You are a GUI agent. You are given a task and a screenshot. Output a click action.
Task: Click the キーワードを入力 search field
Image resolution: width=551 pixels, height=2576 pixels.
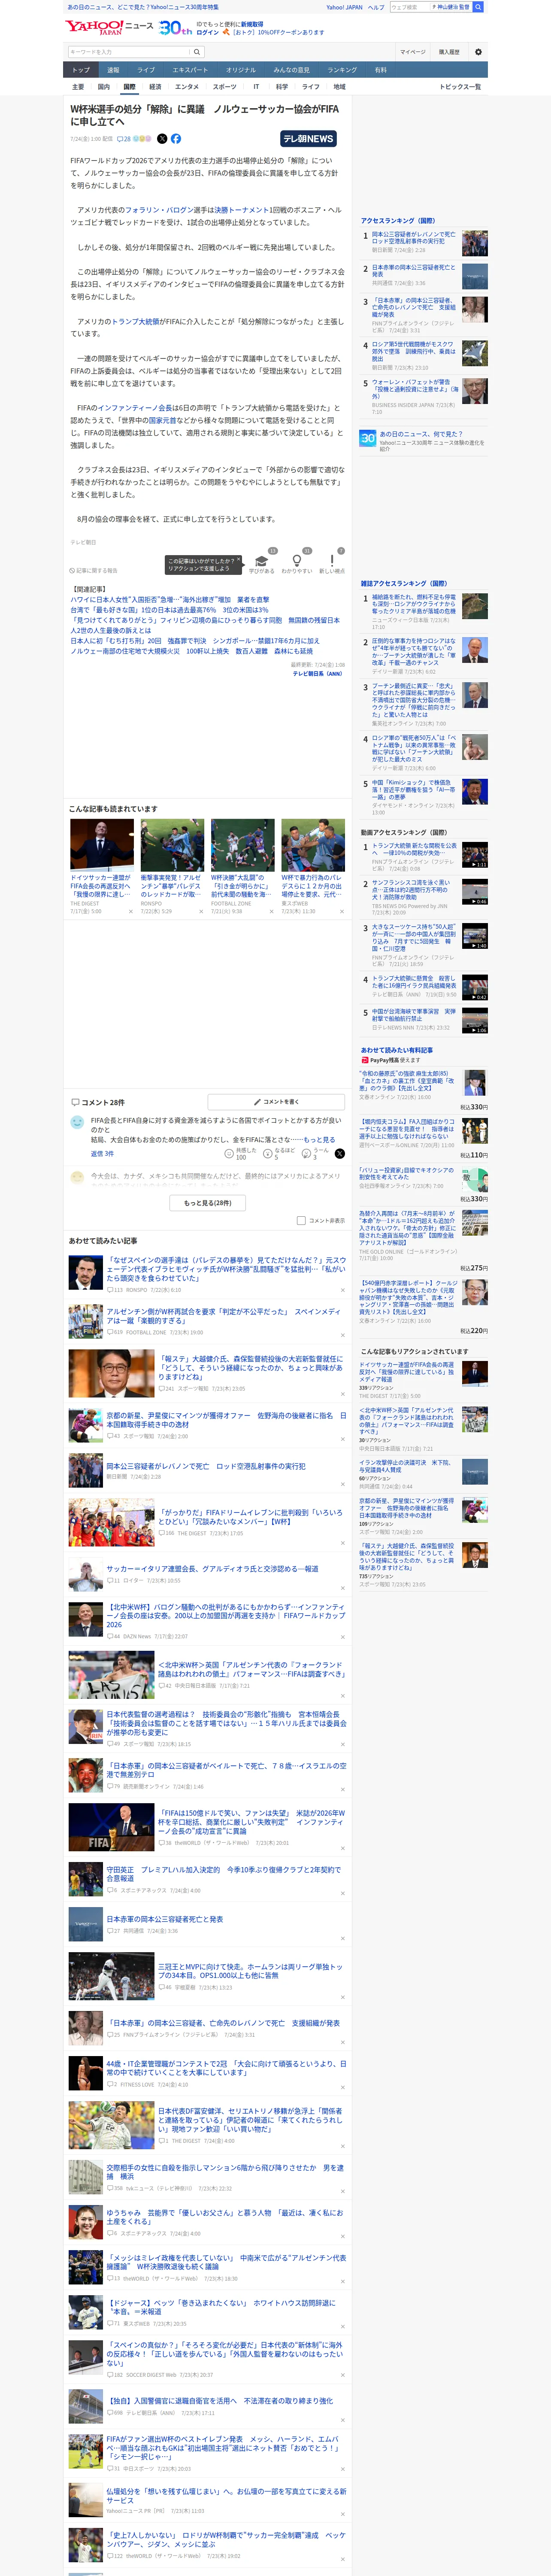pos(130,52)
